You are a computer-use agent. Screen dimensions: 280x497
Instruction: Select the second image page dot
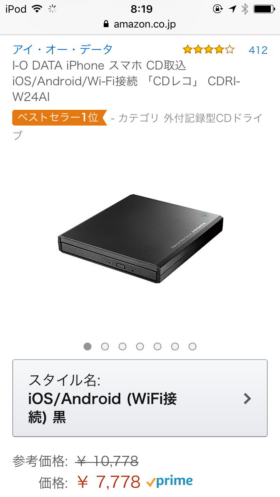point(105,346)
